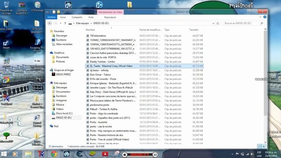Image resolution: width=281 pixels, height=158 pixels.
Task: Click Herramientas de vídeo contextual tab
Action: click(x=110, y=12)
